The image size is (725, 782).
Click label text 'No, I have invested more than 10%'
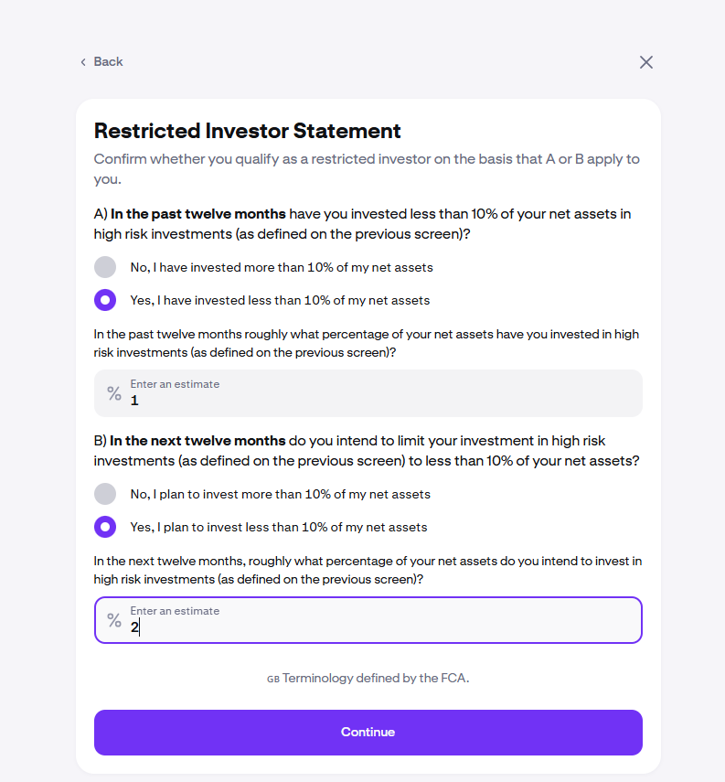(x=282, y=267)
